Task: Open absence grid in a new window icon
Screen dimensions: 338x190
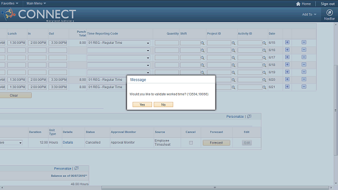Action: click(249, 116)
